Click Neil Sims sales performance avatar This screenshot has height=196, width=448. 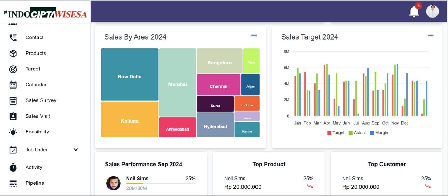click(113, 183)
